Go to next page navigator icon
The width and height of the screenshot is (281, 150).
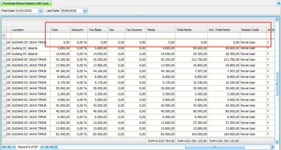[x=47, y=147]
